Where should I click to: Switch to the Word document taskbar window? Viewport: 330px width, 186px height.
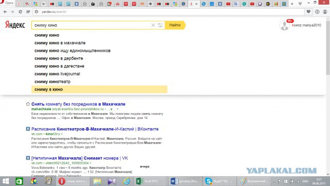(185, 181)
